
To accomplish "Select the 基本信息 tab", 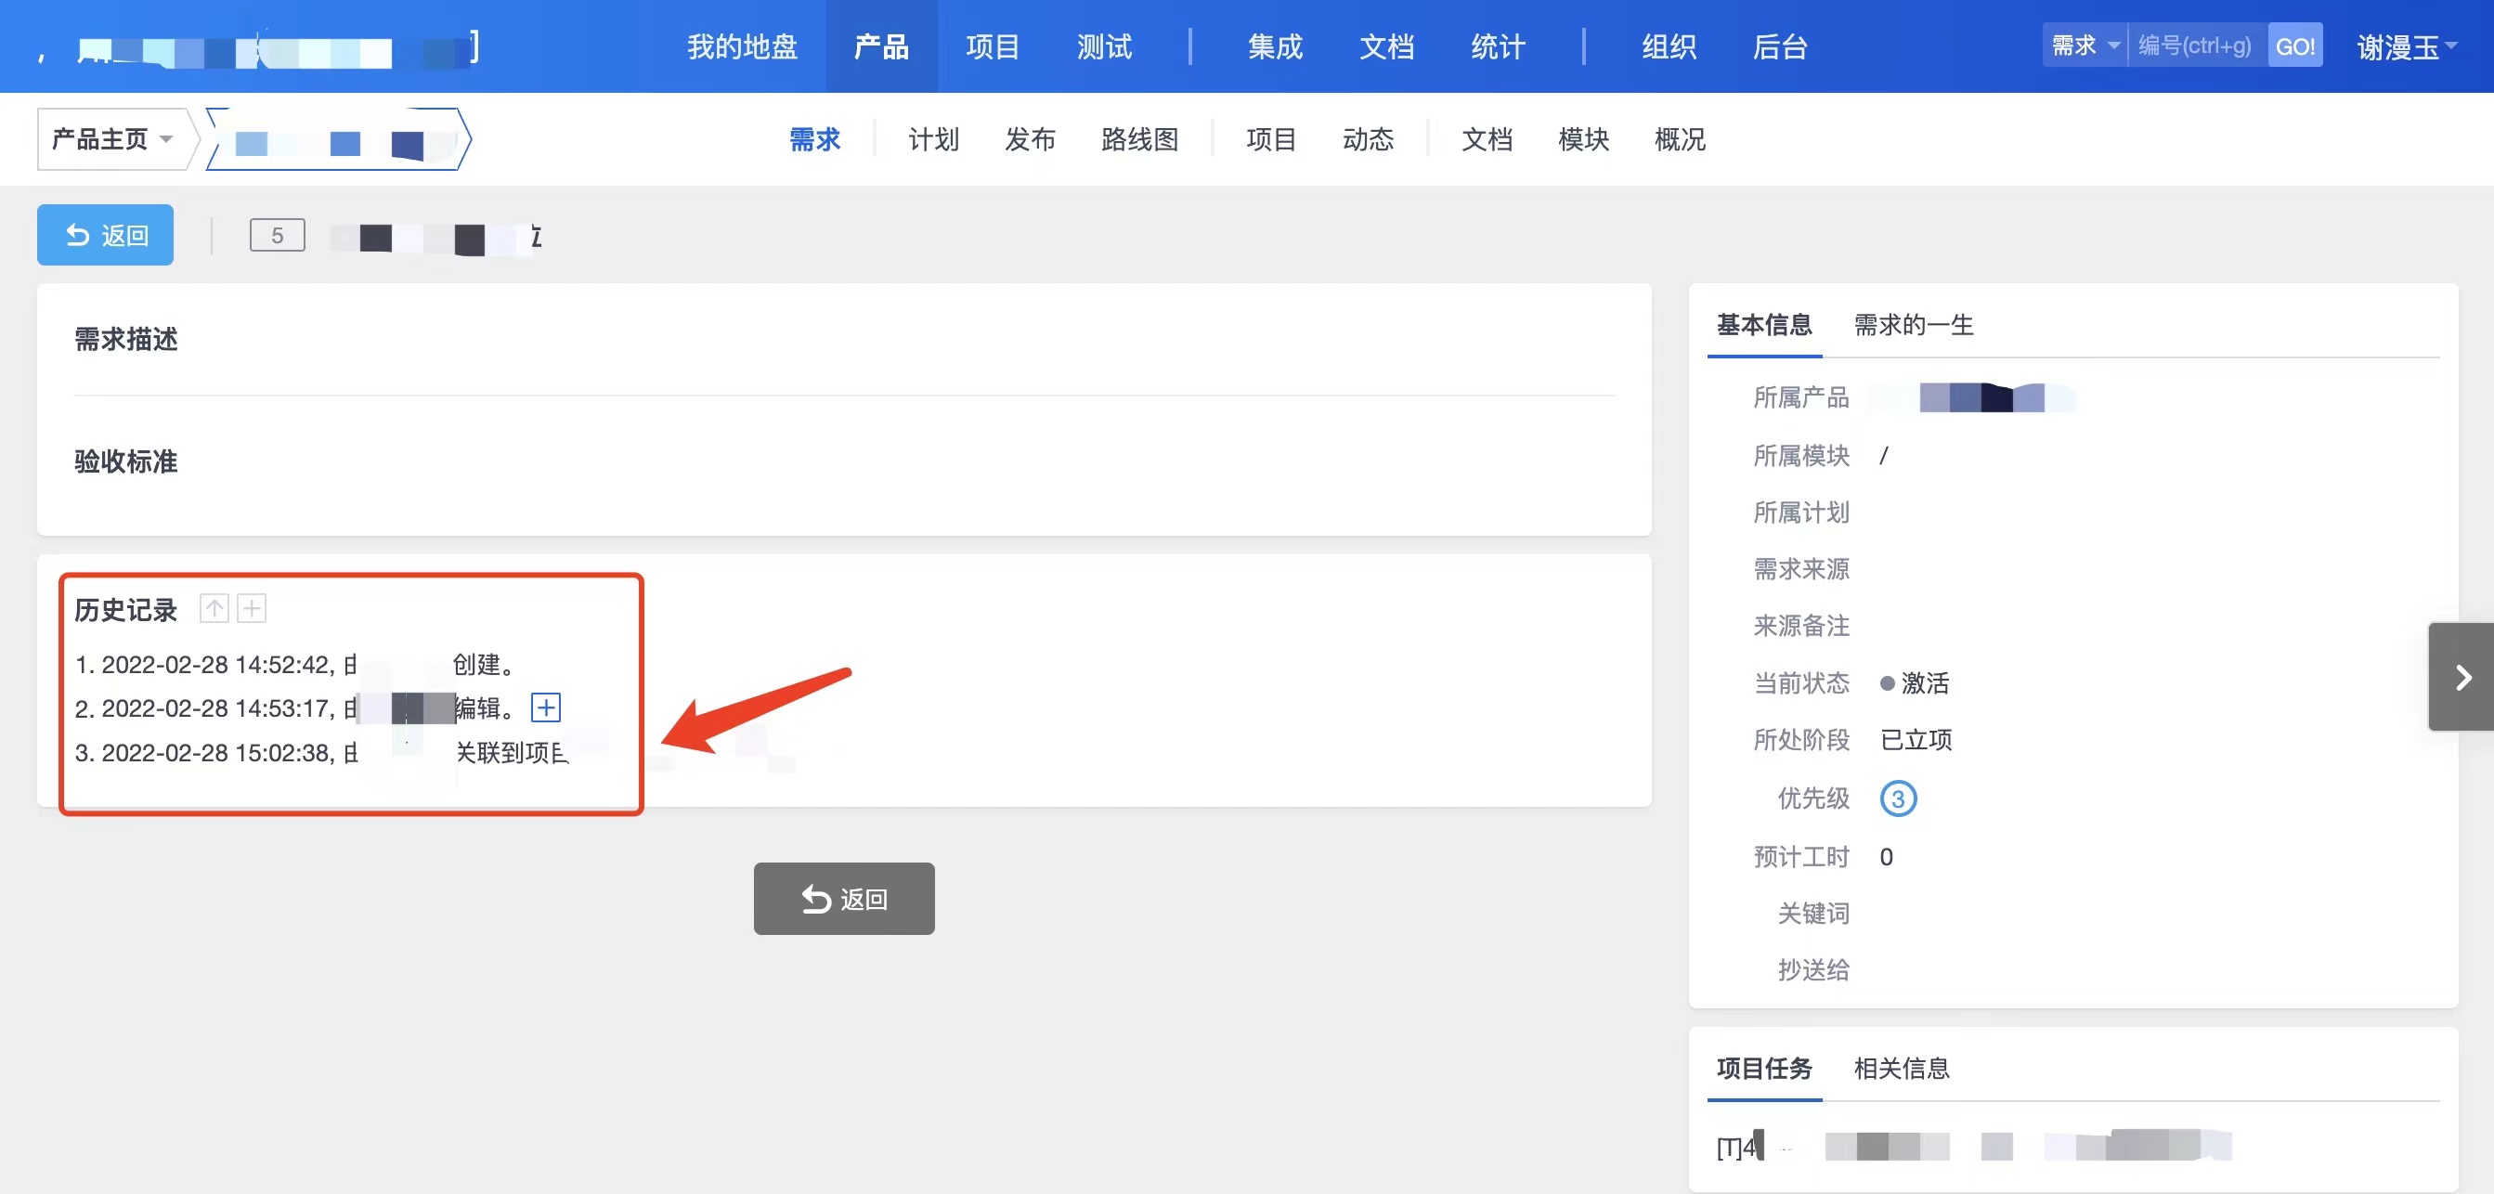I will click(1763, 324).
